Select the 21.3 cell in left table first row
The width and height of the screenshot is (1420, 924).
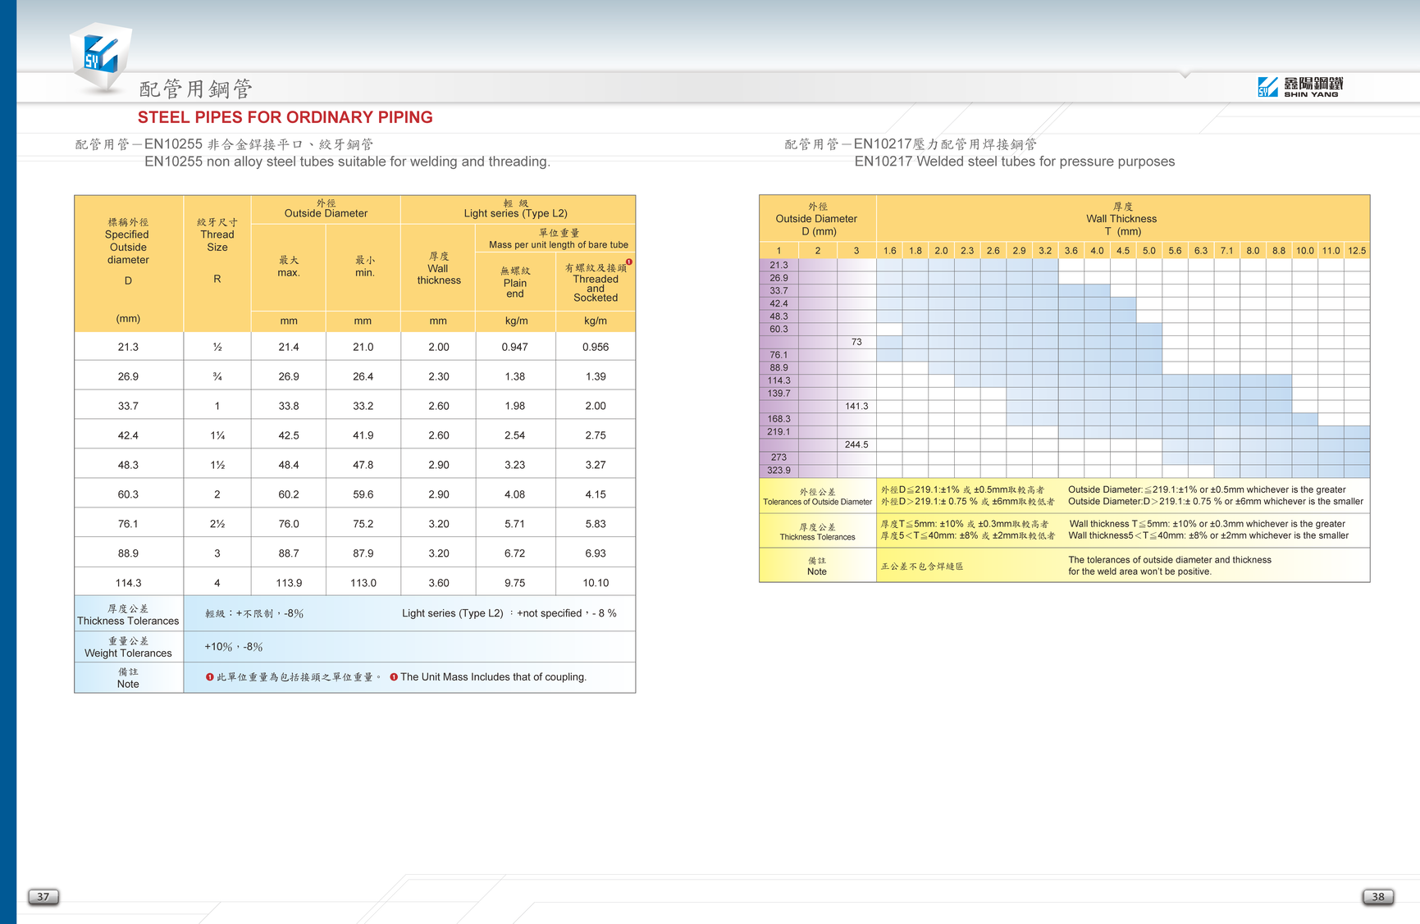click(x=128, y=347)
